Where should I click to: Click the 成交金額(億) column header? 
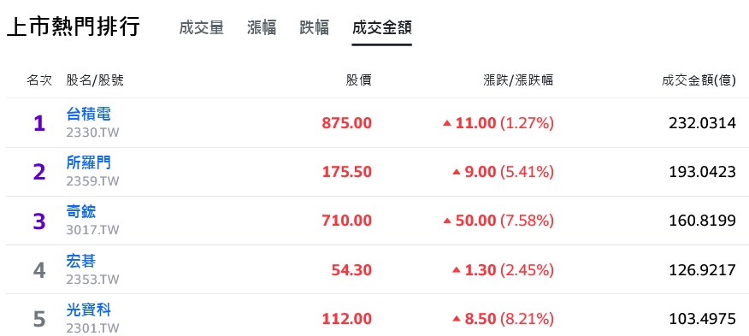[x=699, y=80]
